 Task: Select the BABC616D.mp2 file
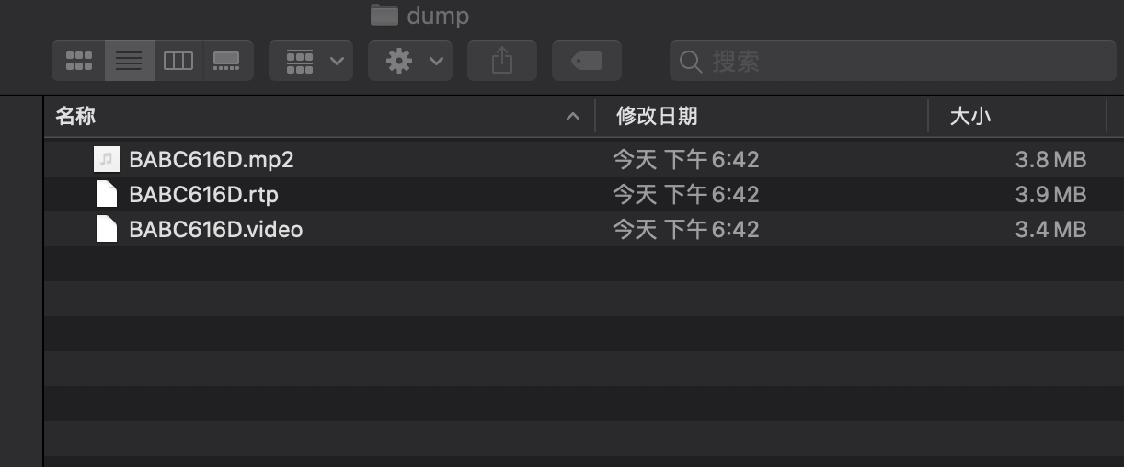coord(583,160)
